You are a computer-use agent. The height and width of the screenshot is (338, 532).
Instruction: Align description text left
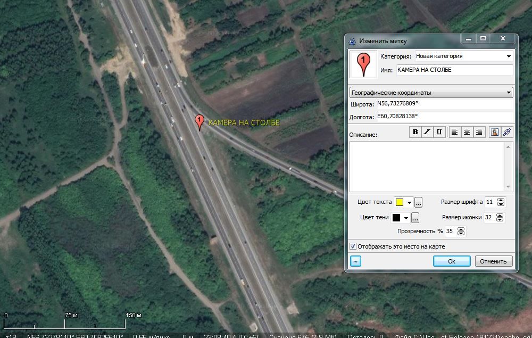454,133
